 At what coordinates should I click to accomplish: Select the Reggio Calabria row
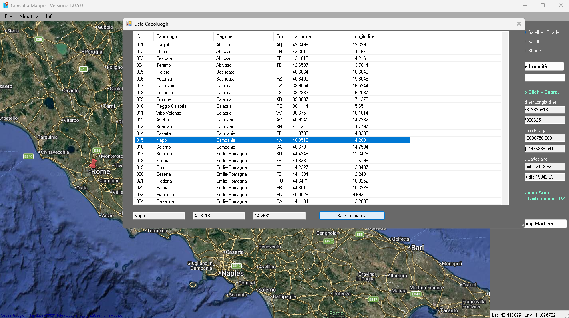pyautogui.click(x=272, y=106)
